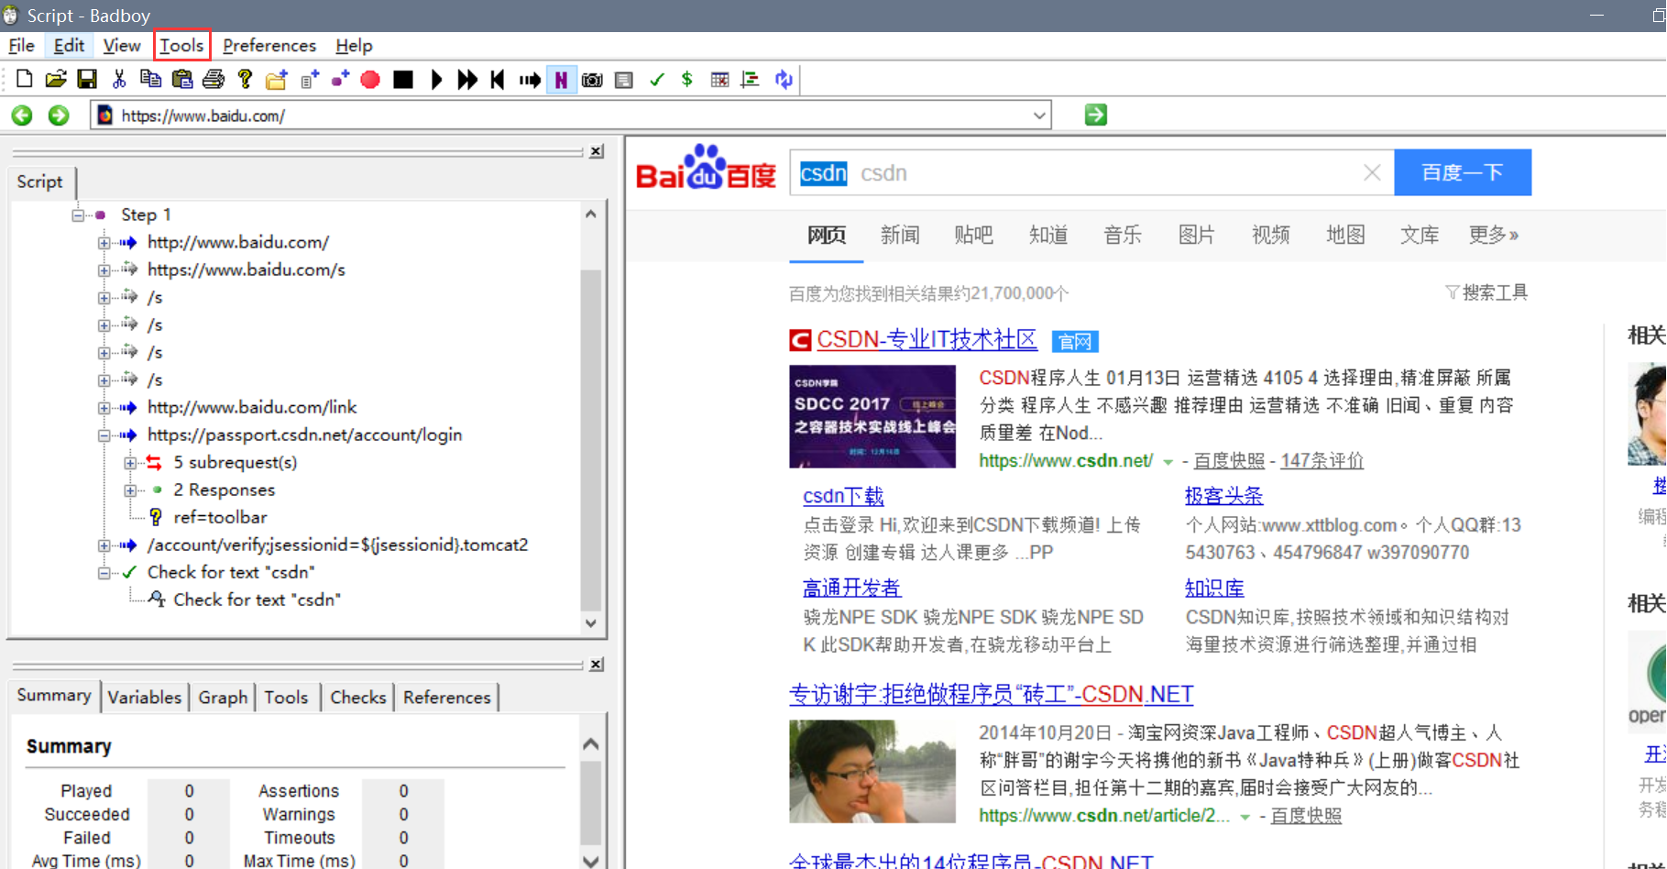Rewind the script to the beginning
This screenshot has height=869, width=1667.
[498, 80]
